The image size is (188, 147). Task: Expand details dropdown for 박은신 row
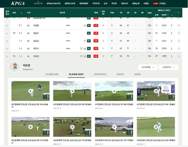coord(179,49)
